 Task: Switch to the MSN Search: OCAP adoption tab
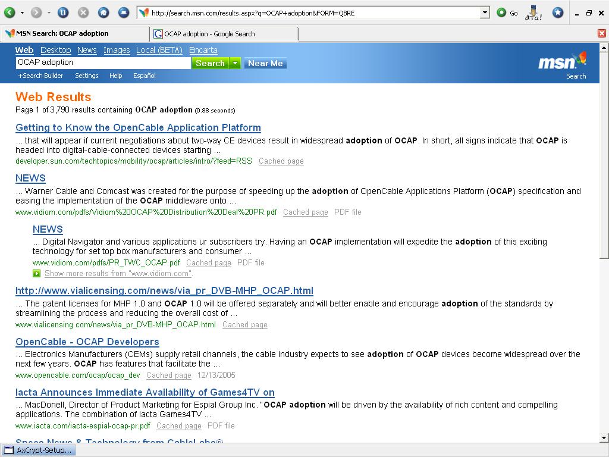(x=75, y=33)
